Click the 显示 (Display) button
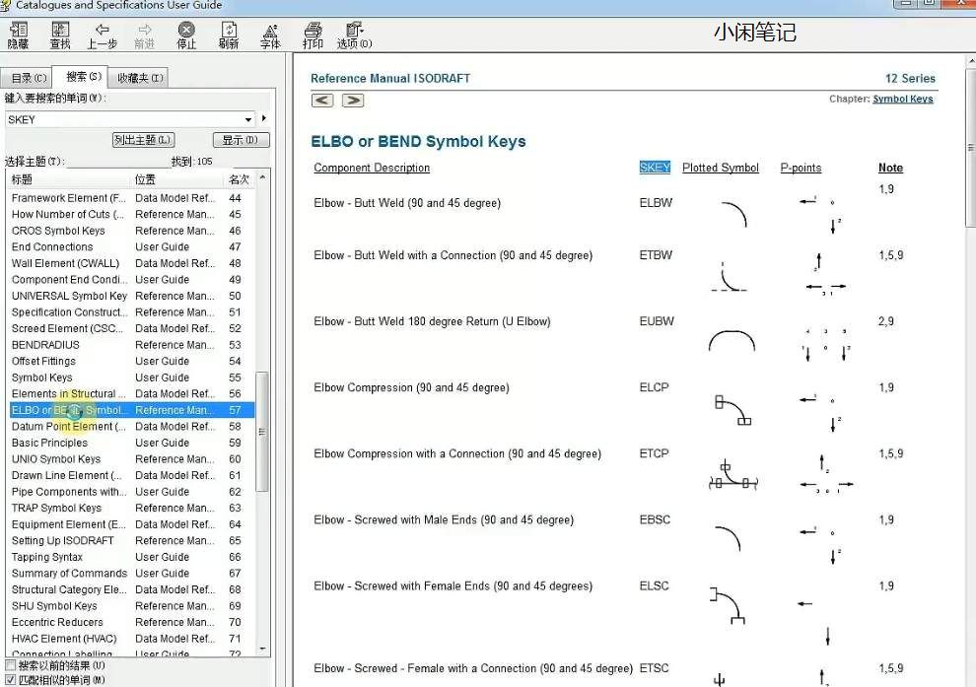976x687 pixels. [x=240, y=140]
